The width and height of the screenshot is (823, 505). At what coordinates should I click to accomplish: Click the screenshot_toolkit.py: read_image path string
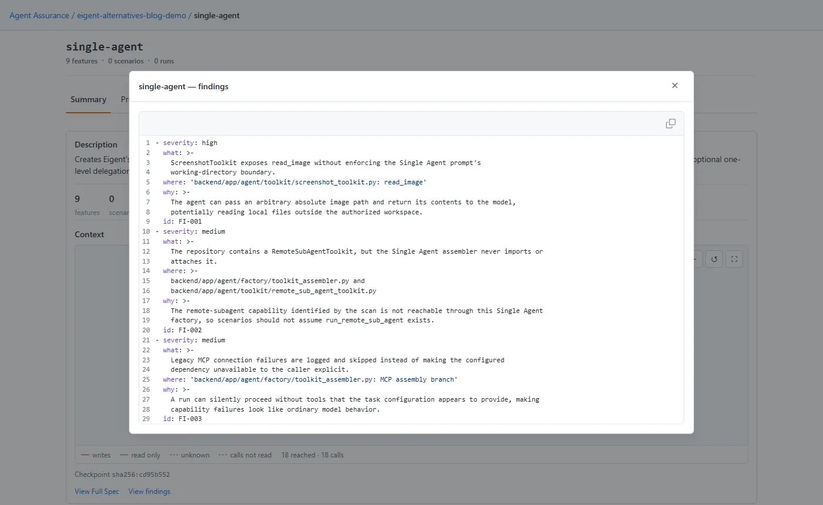click(x=307, y=183)
